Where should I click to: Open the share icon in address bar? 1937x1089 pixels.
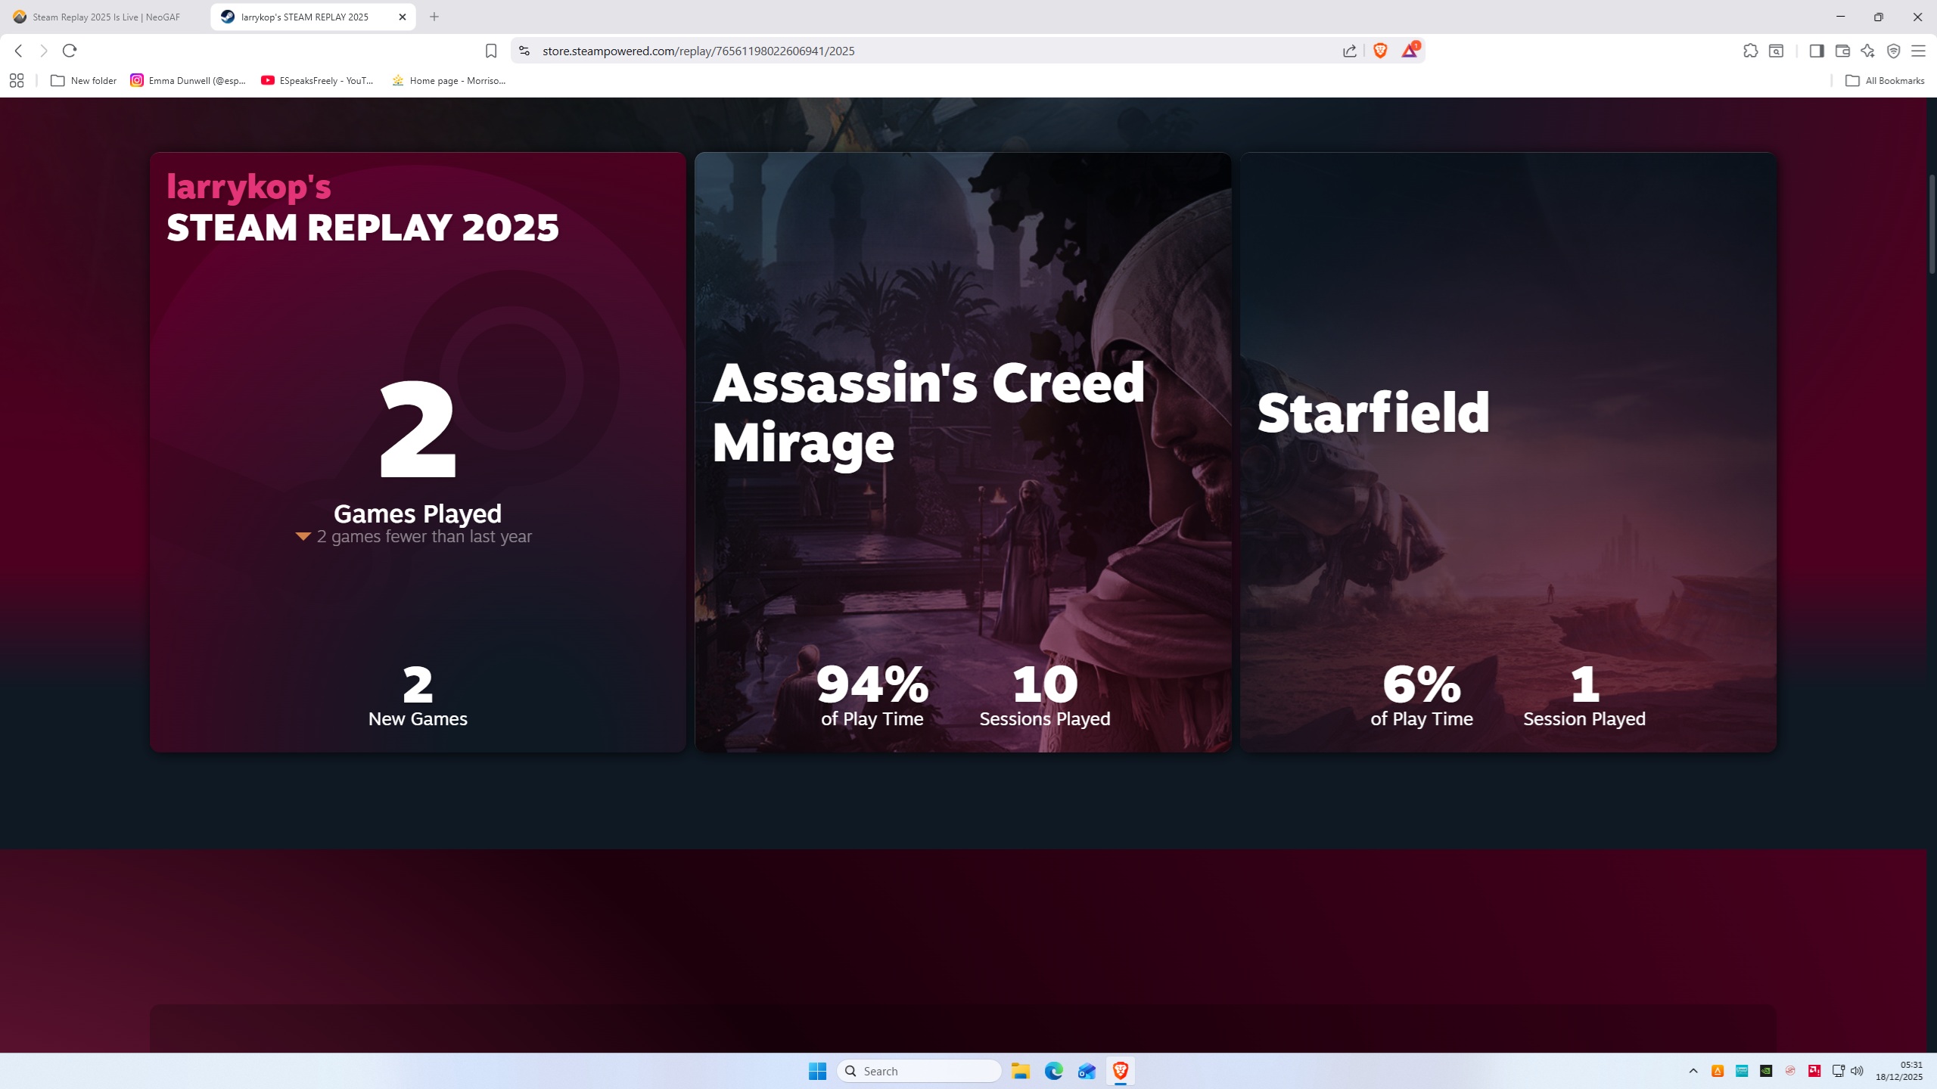[x=1350, y=51]
